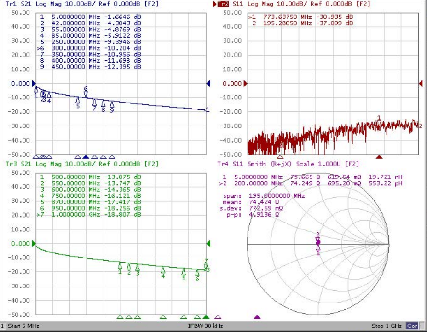427x332 pixels.
Task: Click filled red marker triangle on Tr2 frequency axis
Action: tap(379, 157)
